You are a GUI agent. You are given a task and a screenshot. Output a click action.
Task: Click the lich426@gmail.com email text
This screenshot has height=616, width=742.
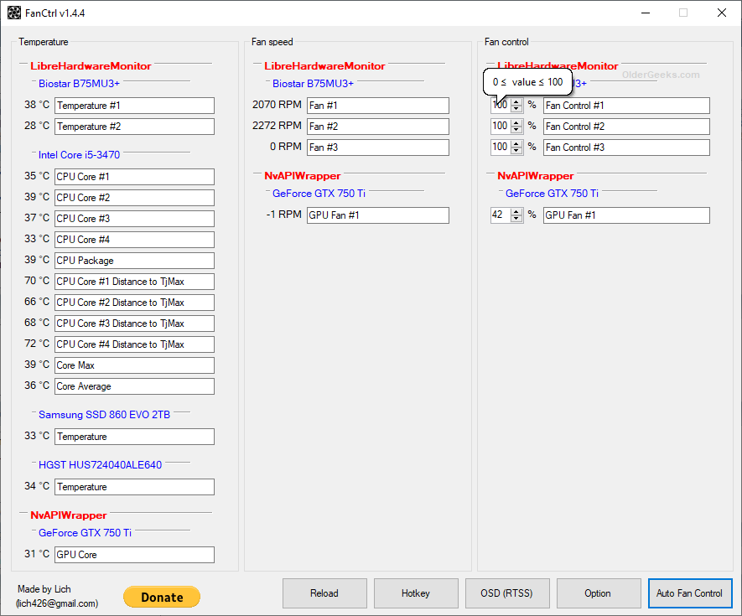pos(57,603)
